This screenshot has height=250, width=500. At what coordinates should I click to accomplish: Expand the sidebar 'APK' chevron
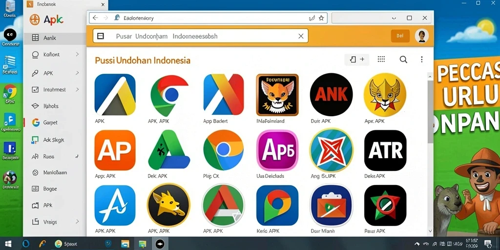click(x=77, y=73)
